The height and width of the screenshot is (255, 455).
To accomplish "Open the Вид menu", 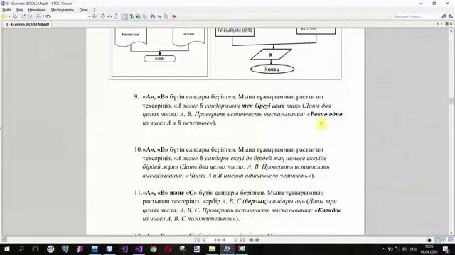I will (x=19, y=10).
